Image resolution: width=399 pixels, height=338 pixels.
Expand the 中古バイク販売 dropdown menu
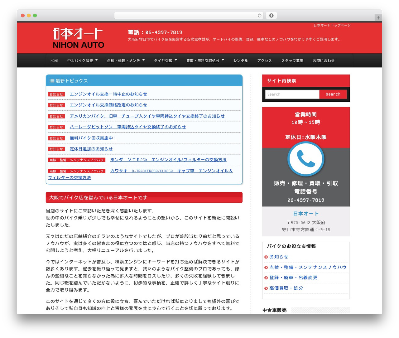point(82,60)
